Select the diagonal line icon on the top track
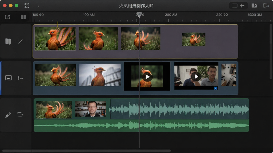Image resolution: width=273 pixels, height=153 pixels. coord(20,41)
